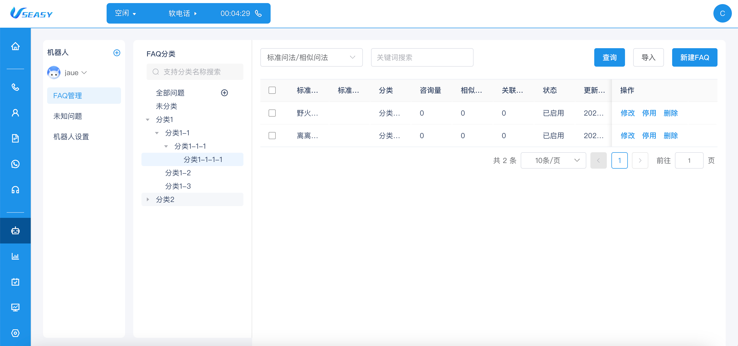Check the 野火 row checkbox
Screen dimensions: 738x346
(272, 113)
